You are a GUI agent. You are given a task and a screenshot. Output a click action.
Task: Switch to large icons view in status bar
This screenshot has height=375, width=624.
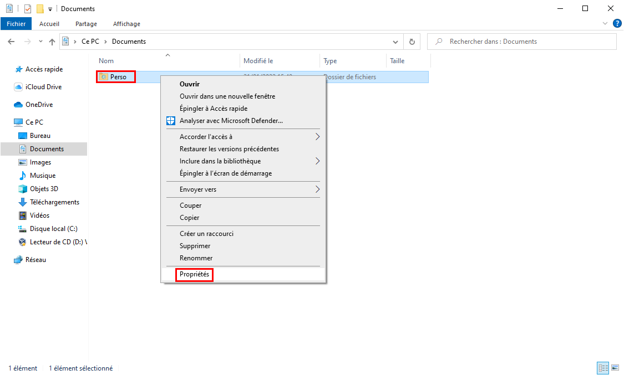pyautogui.click(x=615, y=368)
